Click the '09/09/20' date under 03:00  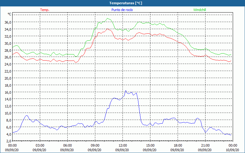pos(40,150)
